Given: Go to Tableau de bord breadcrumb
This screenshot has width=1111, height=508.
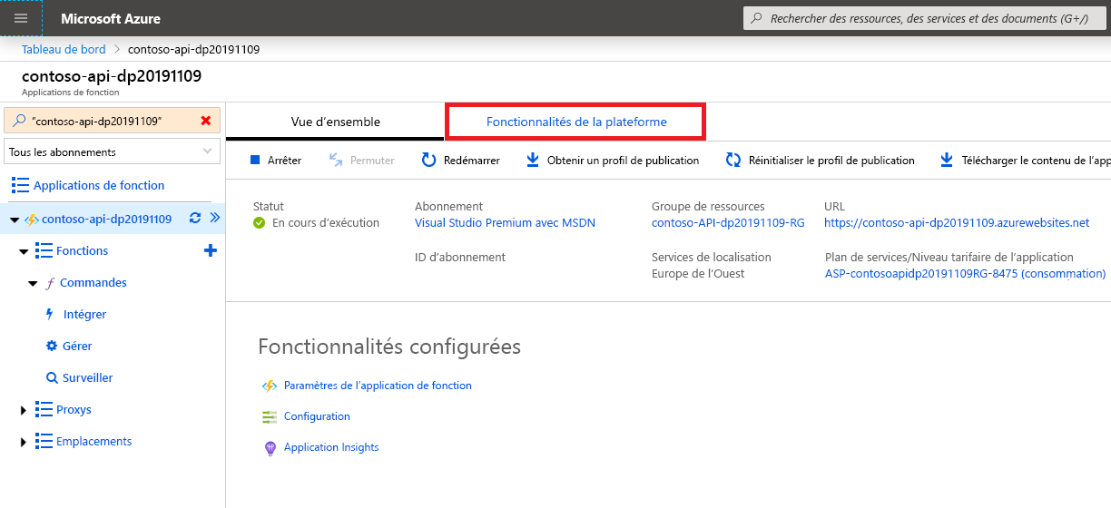Looking at the screenshot, I should click(64, 49).
